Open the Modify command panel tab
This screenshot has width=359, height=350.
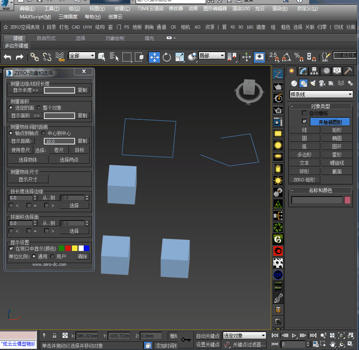tap(302, 71)
